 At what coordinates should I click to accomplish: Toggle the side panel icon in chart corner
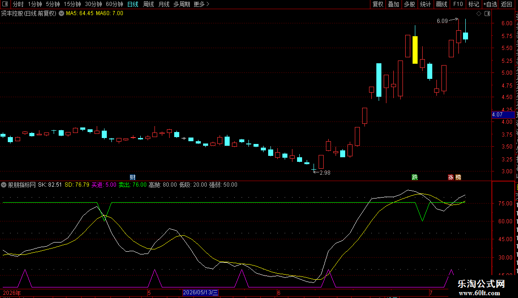[487, 14]
